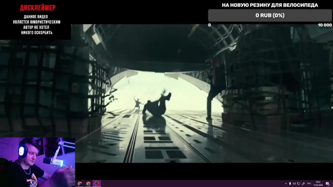Open microphone tray icon
333x187 pixels.
[x=290, y=184]
